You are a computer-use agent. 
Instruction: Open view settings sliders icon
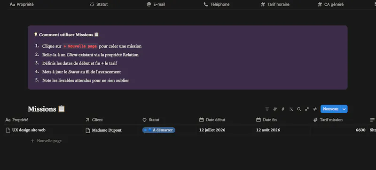coord(315,109)
